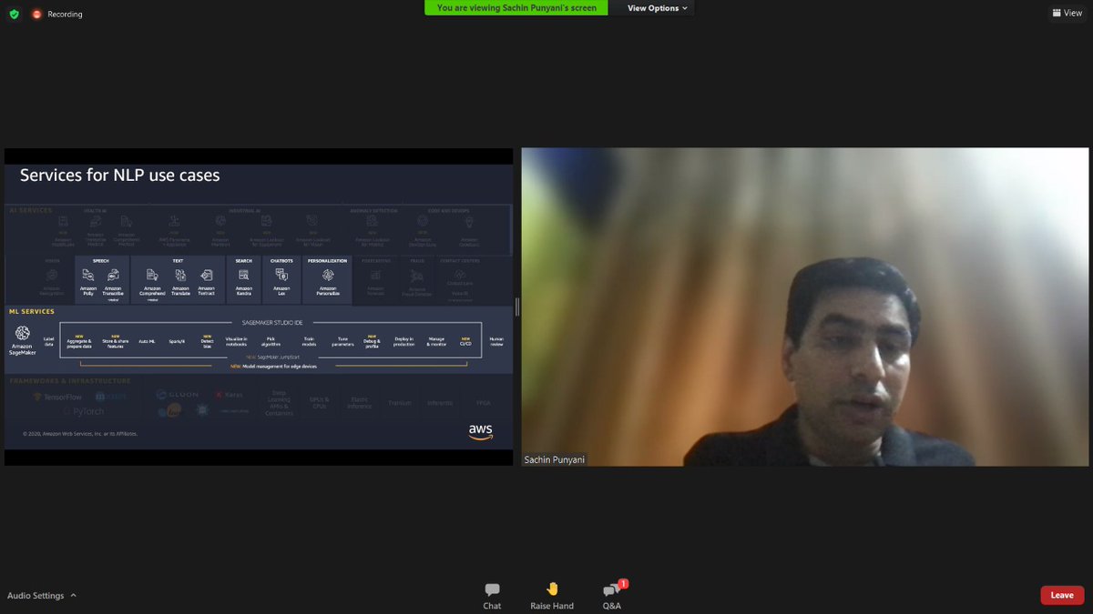Screen dimensions: 1093x614
Task: Click the Amazon Textract icon on slide
Action: pos(206,275)
